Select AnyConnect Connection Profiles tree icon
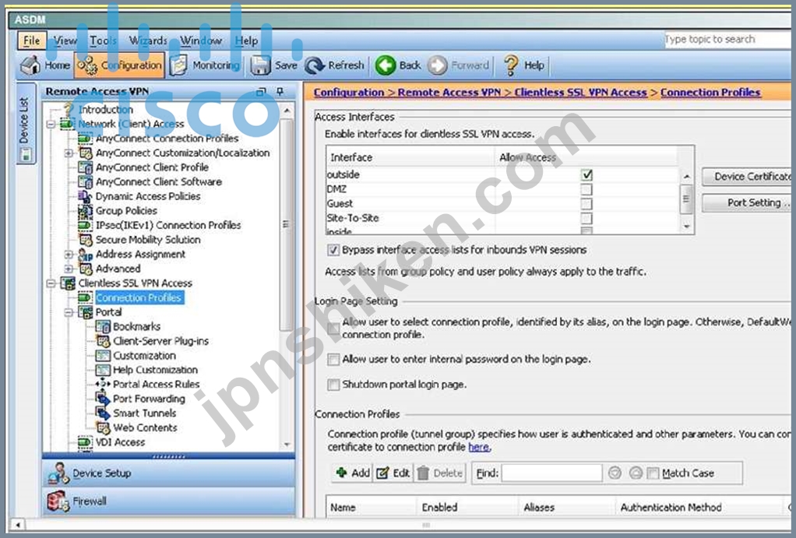The width and height of the screenshot is (796, 538). point(85,138)
